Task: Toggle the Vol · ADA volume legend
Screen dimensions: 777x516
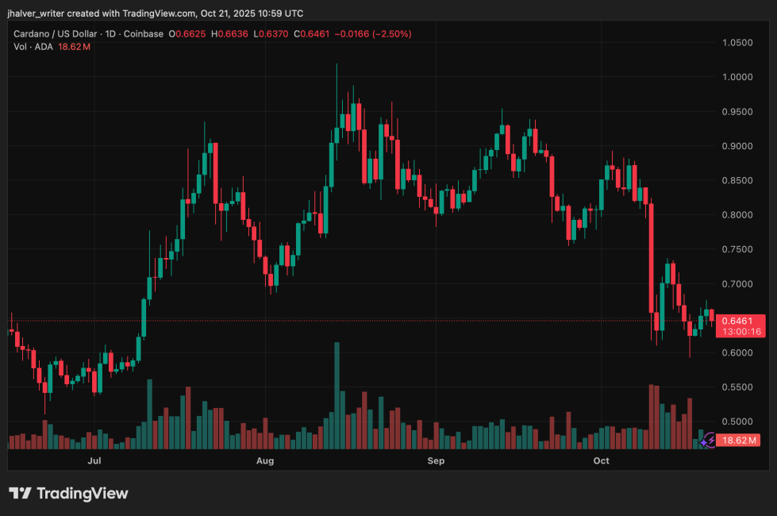Action: tap(33, 47)
